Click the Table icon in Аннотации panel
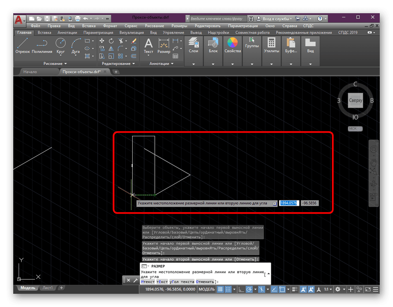 [x=175, y=56]
